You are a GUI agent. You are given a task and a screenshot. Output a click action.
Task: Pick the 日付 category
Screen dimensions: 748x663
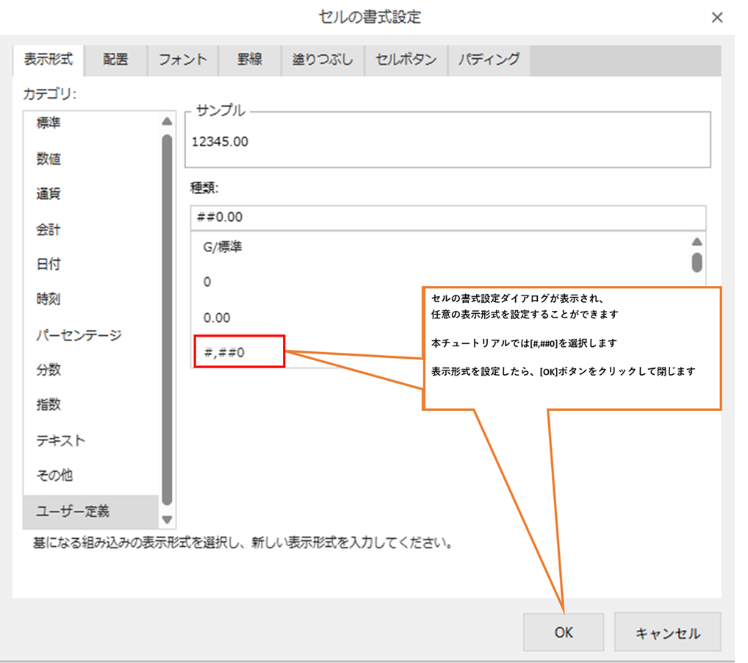pos(48,265)
